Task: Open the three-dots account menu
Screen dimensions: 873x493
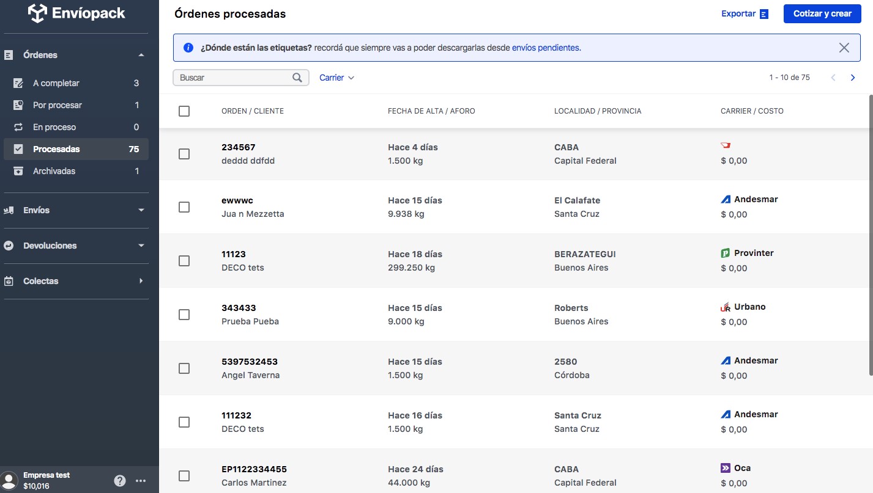Action: point(141,481)
